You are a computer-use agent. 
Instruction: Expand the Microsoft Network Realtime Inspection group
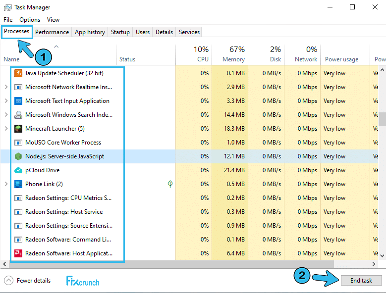click(6, 87)
